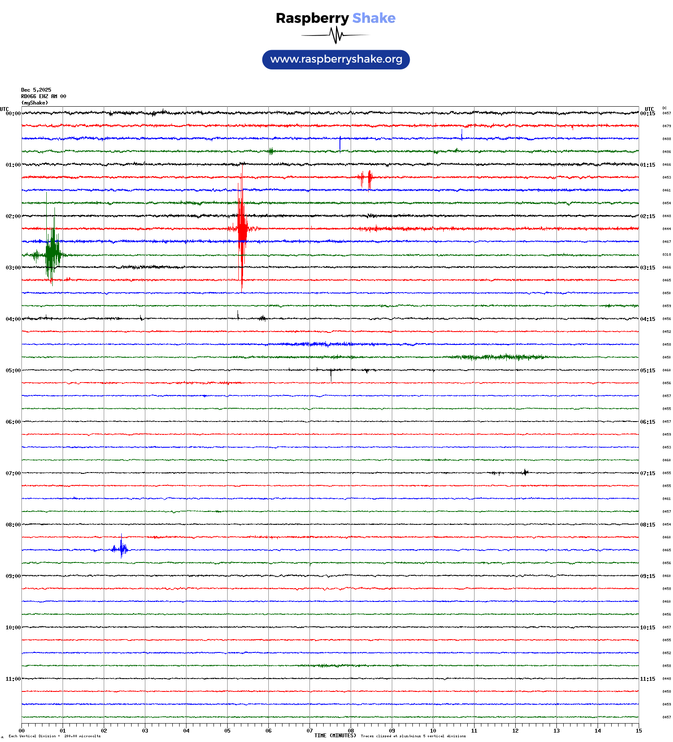This screenshot has width=673, height=742.
Task: Select the 02:00 time label on the left axis
Action: [x=13, y=216]
